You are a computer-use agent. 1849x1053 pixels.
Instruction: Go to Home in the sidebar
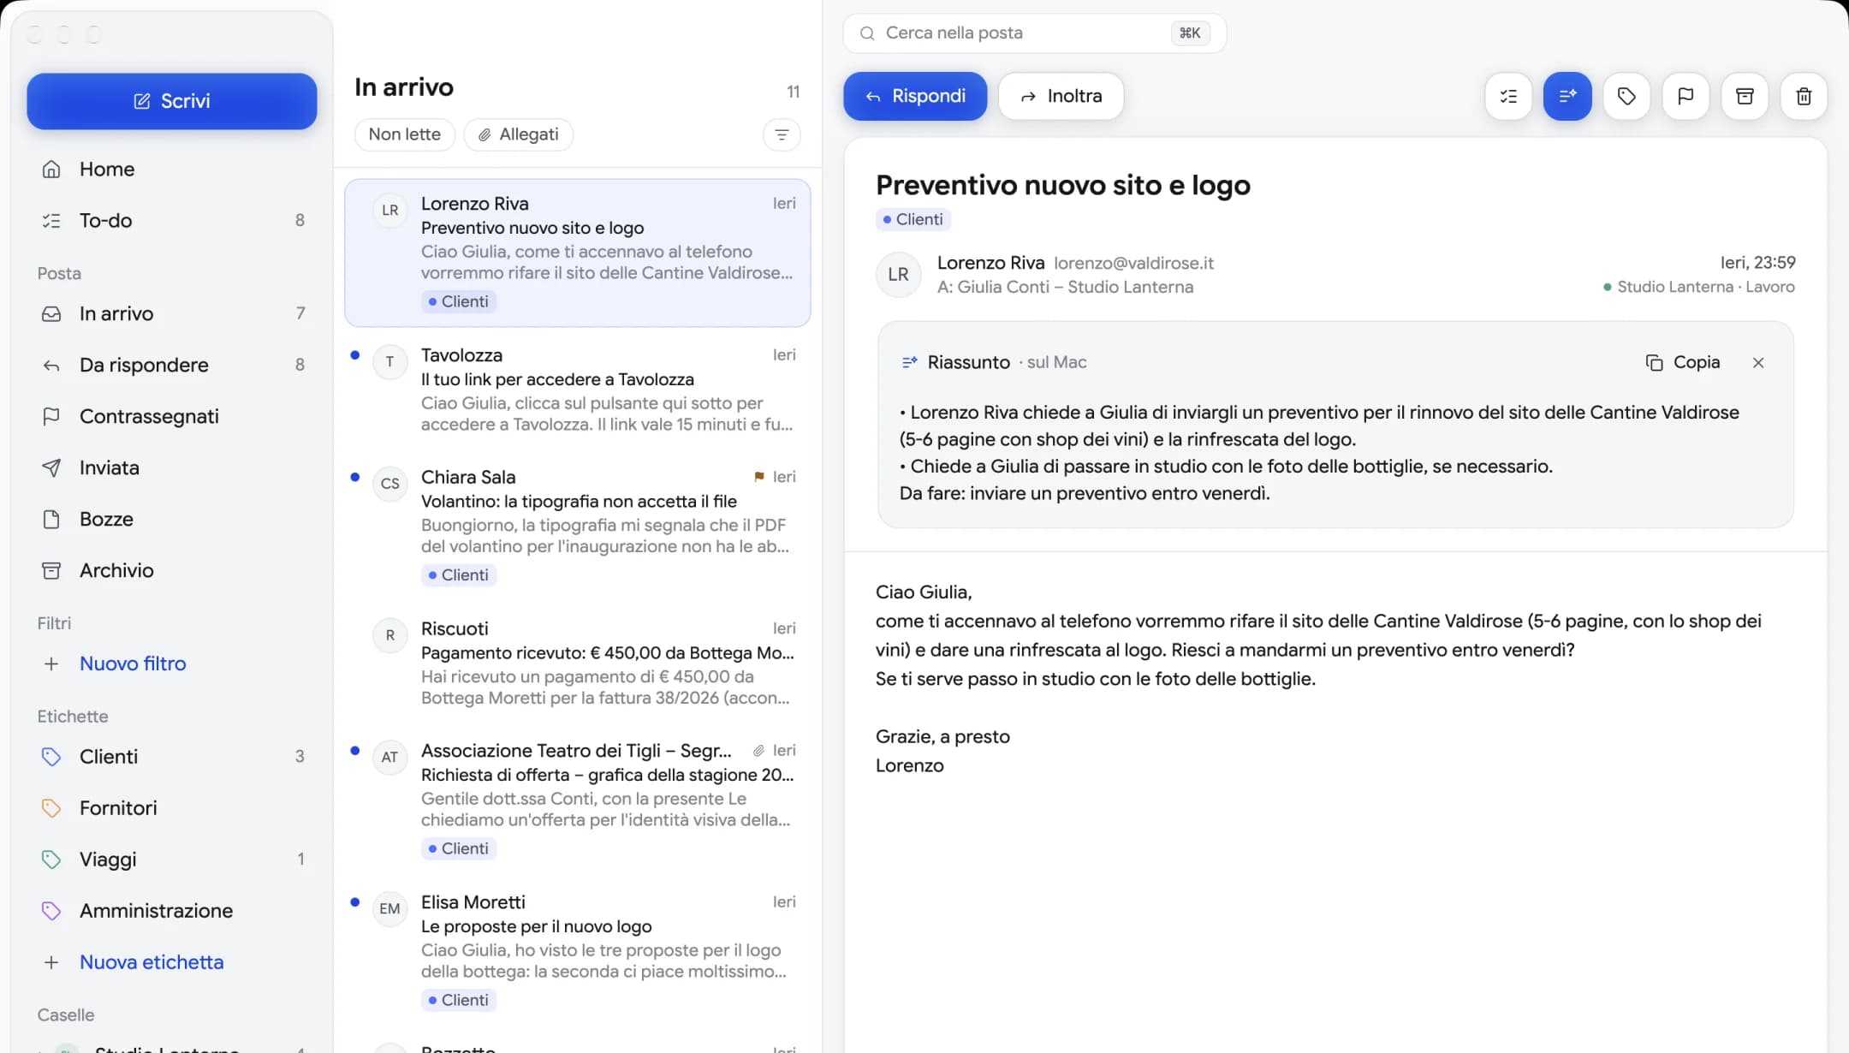point(172,170)
